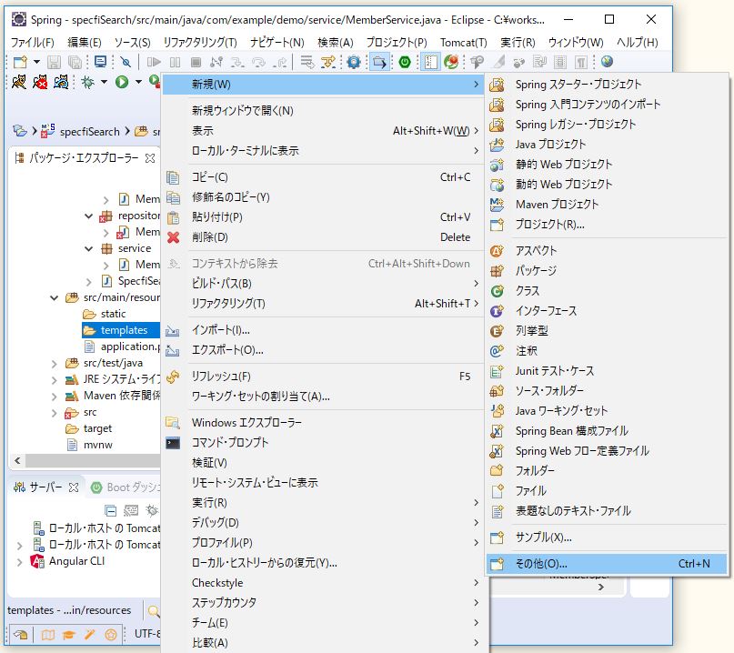Click the Debug bug toolbar icon
Image resolution: width=734 pixels, height=653 pixels.
(87, 83)
